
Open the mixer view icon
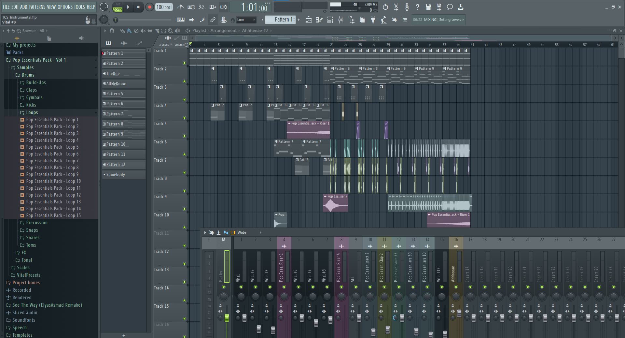341,20
